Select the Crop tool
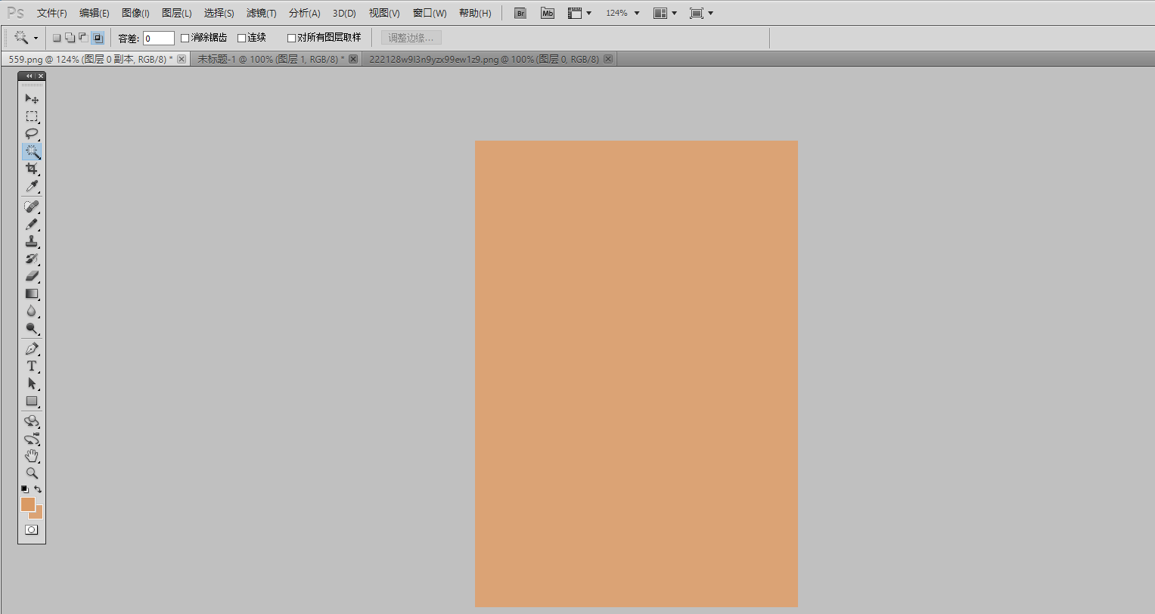Screen dimensions: 1155x614 coord(32,169)
